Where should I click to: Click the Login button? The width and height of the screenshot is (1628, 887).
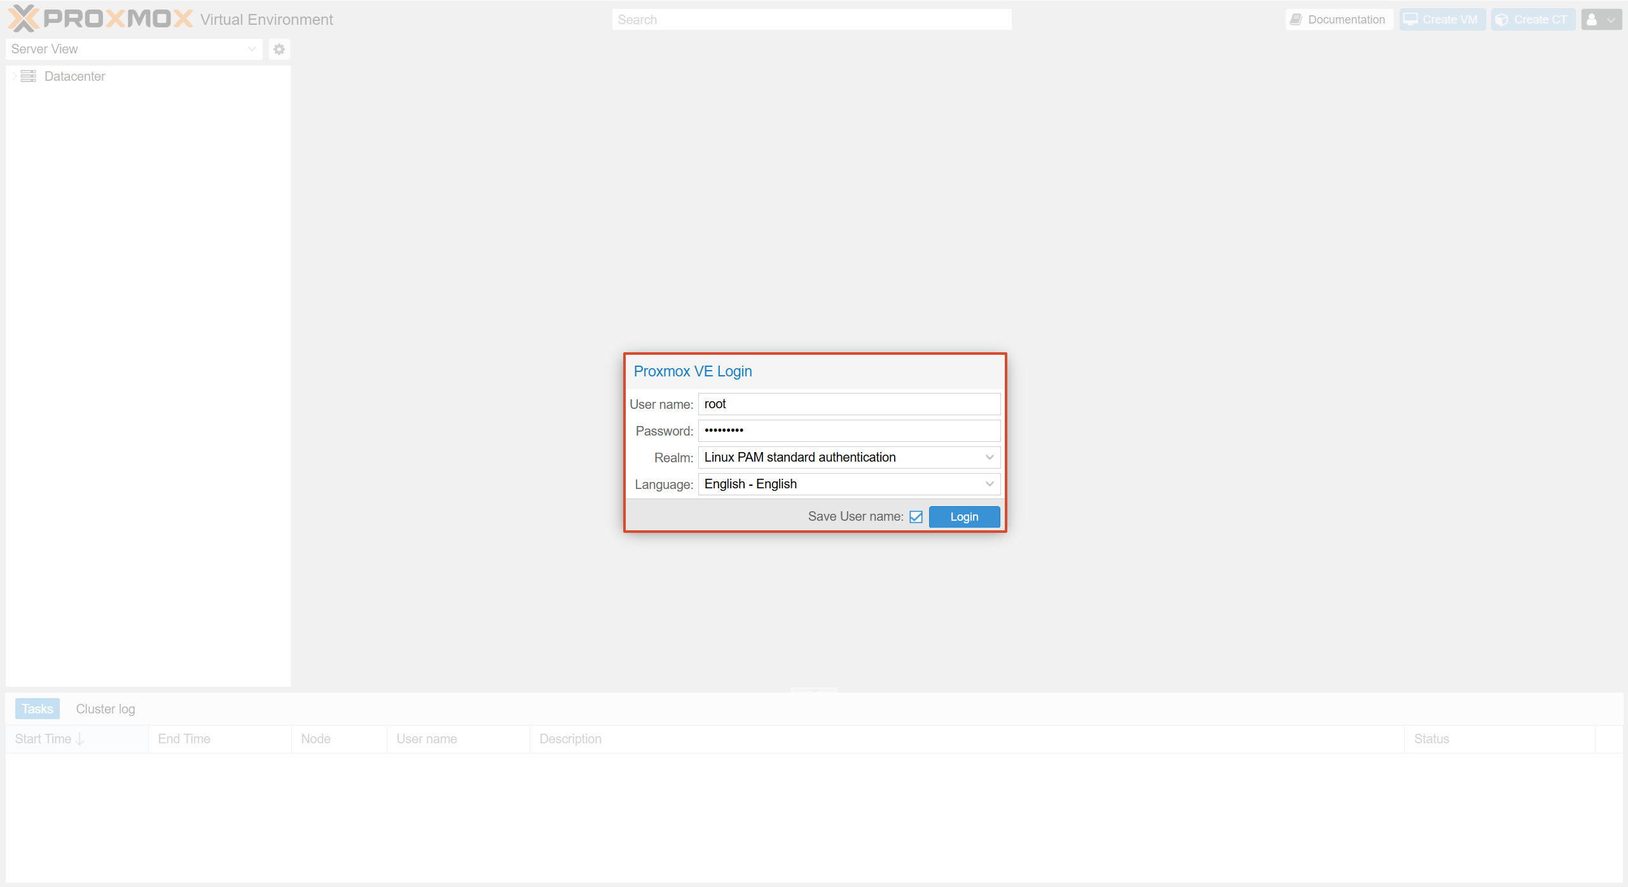964,517
